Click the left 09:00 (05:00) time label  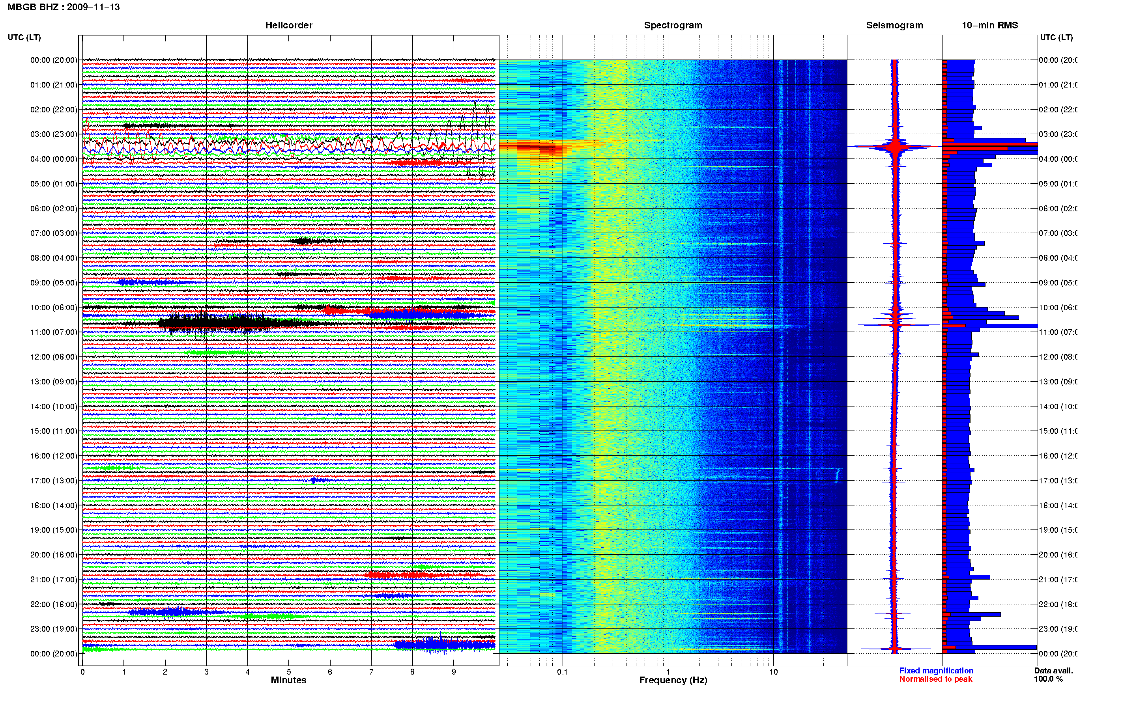click(53, 282)
